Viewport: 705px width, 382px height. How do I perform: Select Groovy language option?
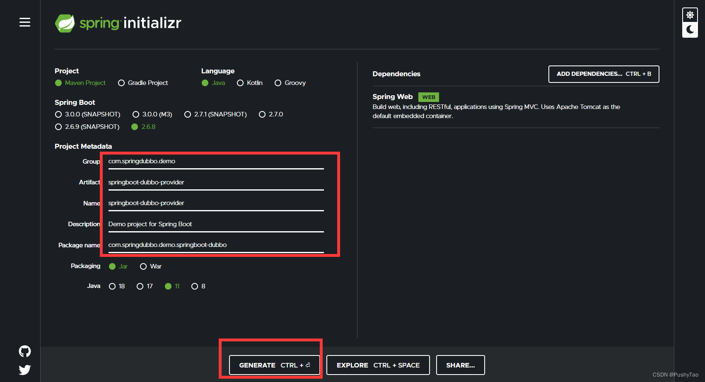(x=278, y=83)
